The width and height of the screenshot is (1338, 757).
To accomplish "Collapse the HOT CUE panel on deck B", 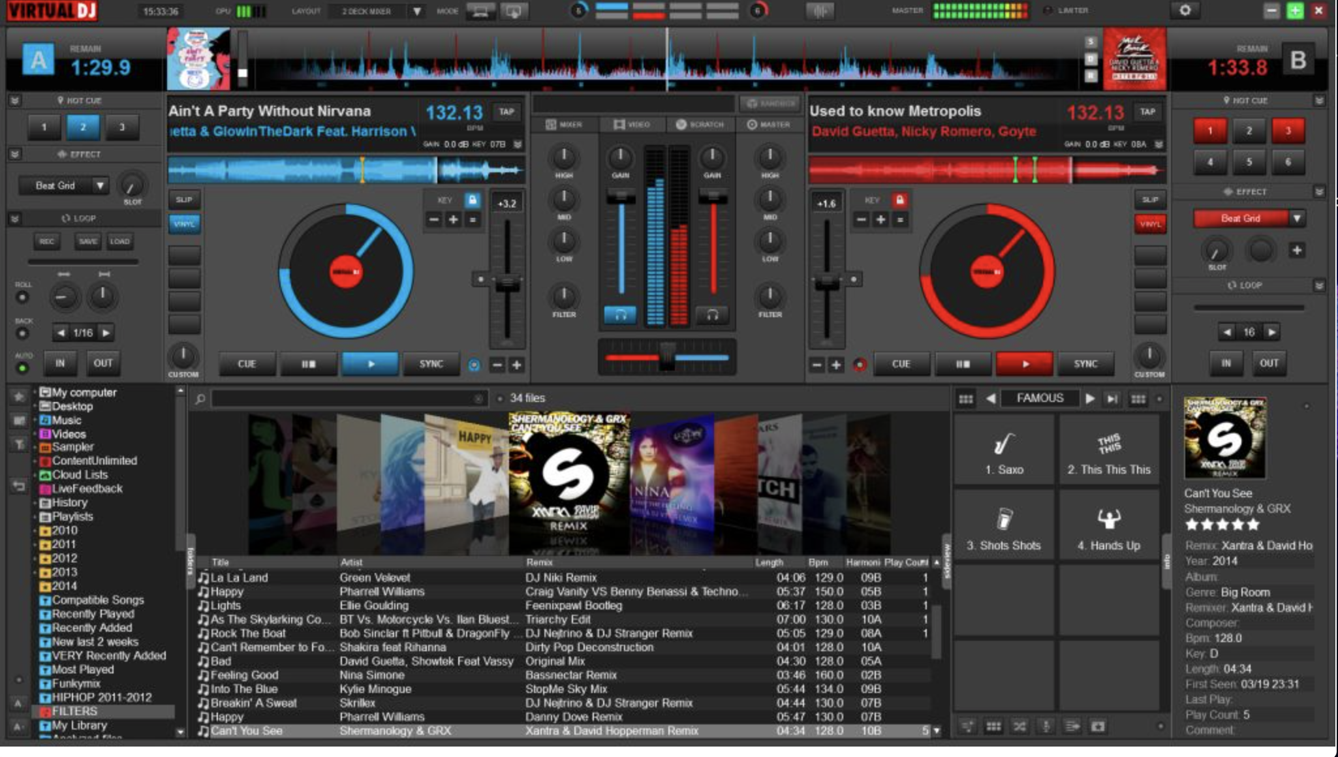I will (1319, 100).
